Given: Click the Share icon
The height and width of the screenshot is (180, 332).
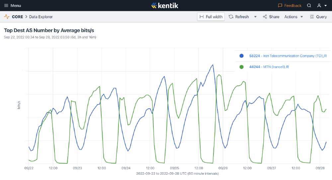Looking at the screenshot, I should click(x=265, y=17).
